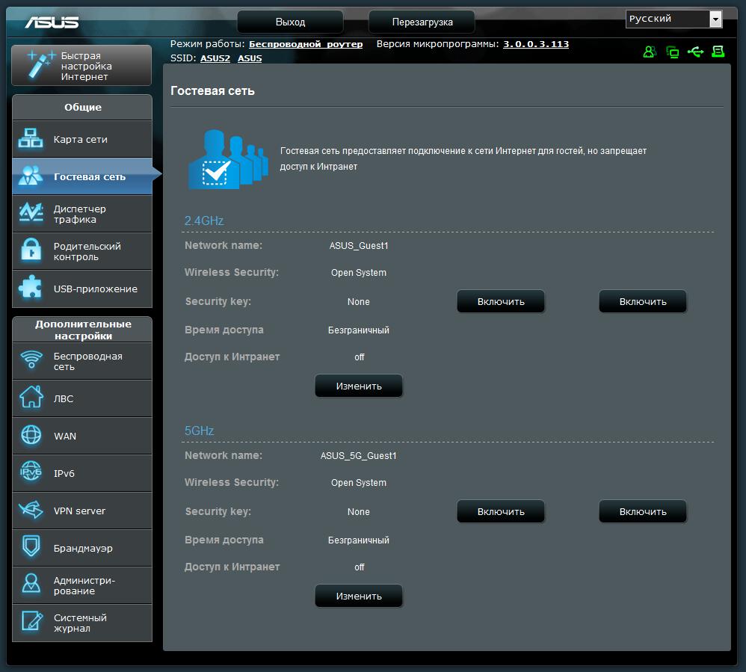
Task: Open Беспроводная сеть via Wi-Fi icon
Action: [x=31, y=360]
